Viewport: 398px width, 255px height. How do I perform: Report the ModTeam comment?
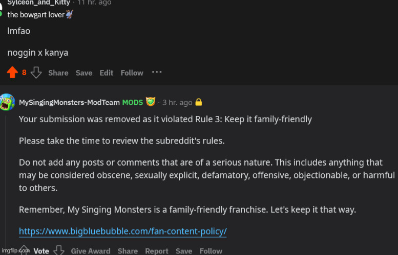[157, 251]
